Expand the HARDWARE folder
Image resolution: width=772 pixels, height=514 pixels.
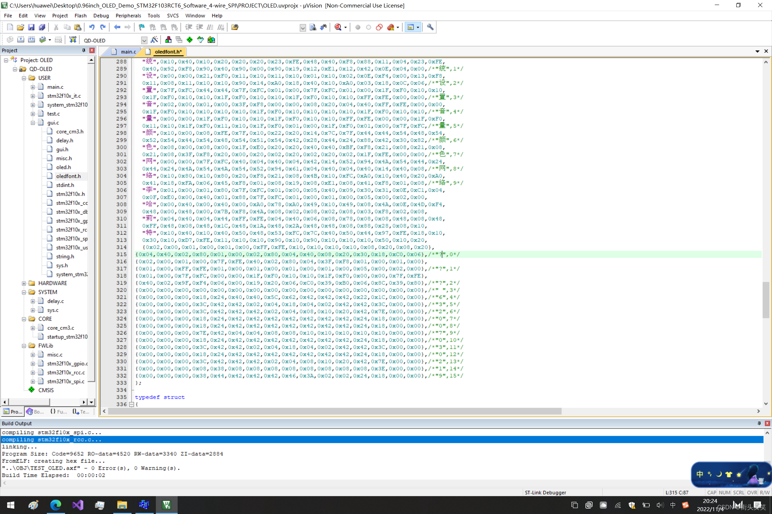tap(24, 283)
